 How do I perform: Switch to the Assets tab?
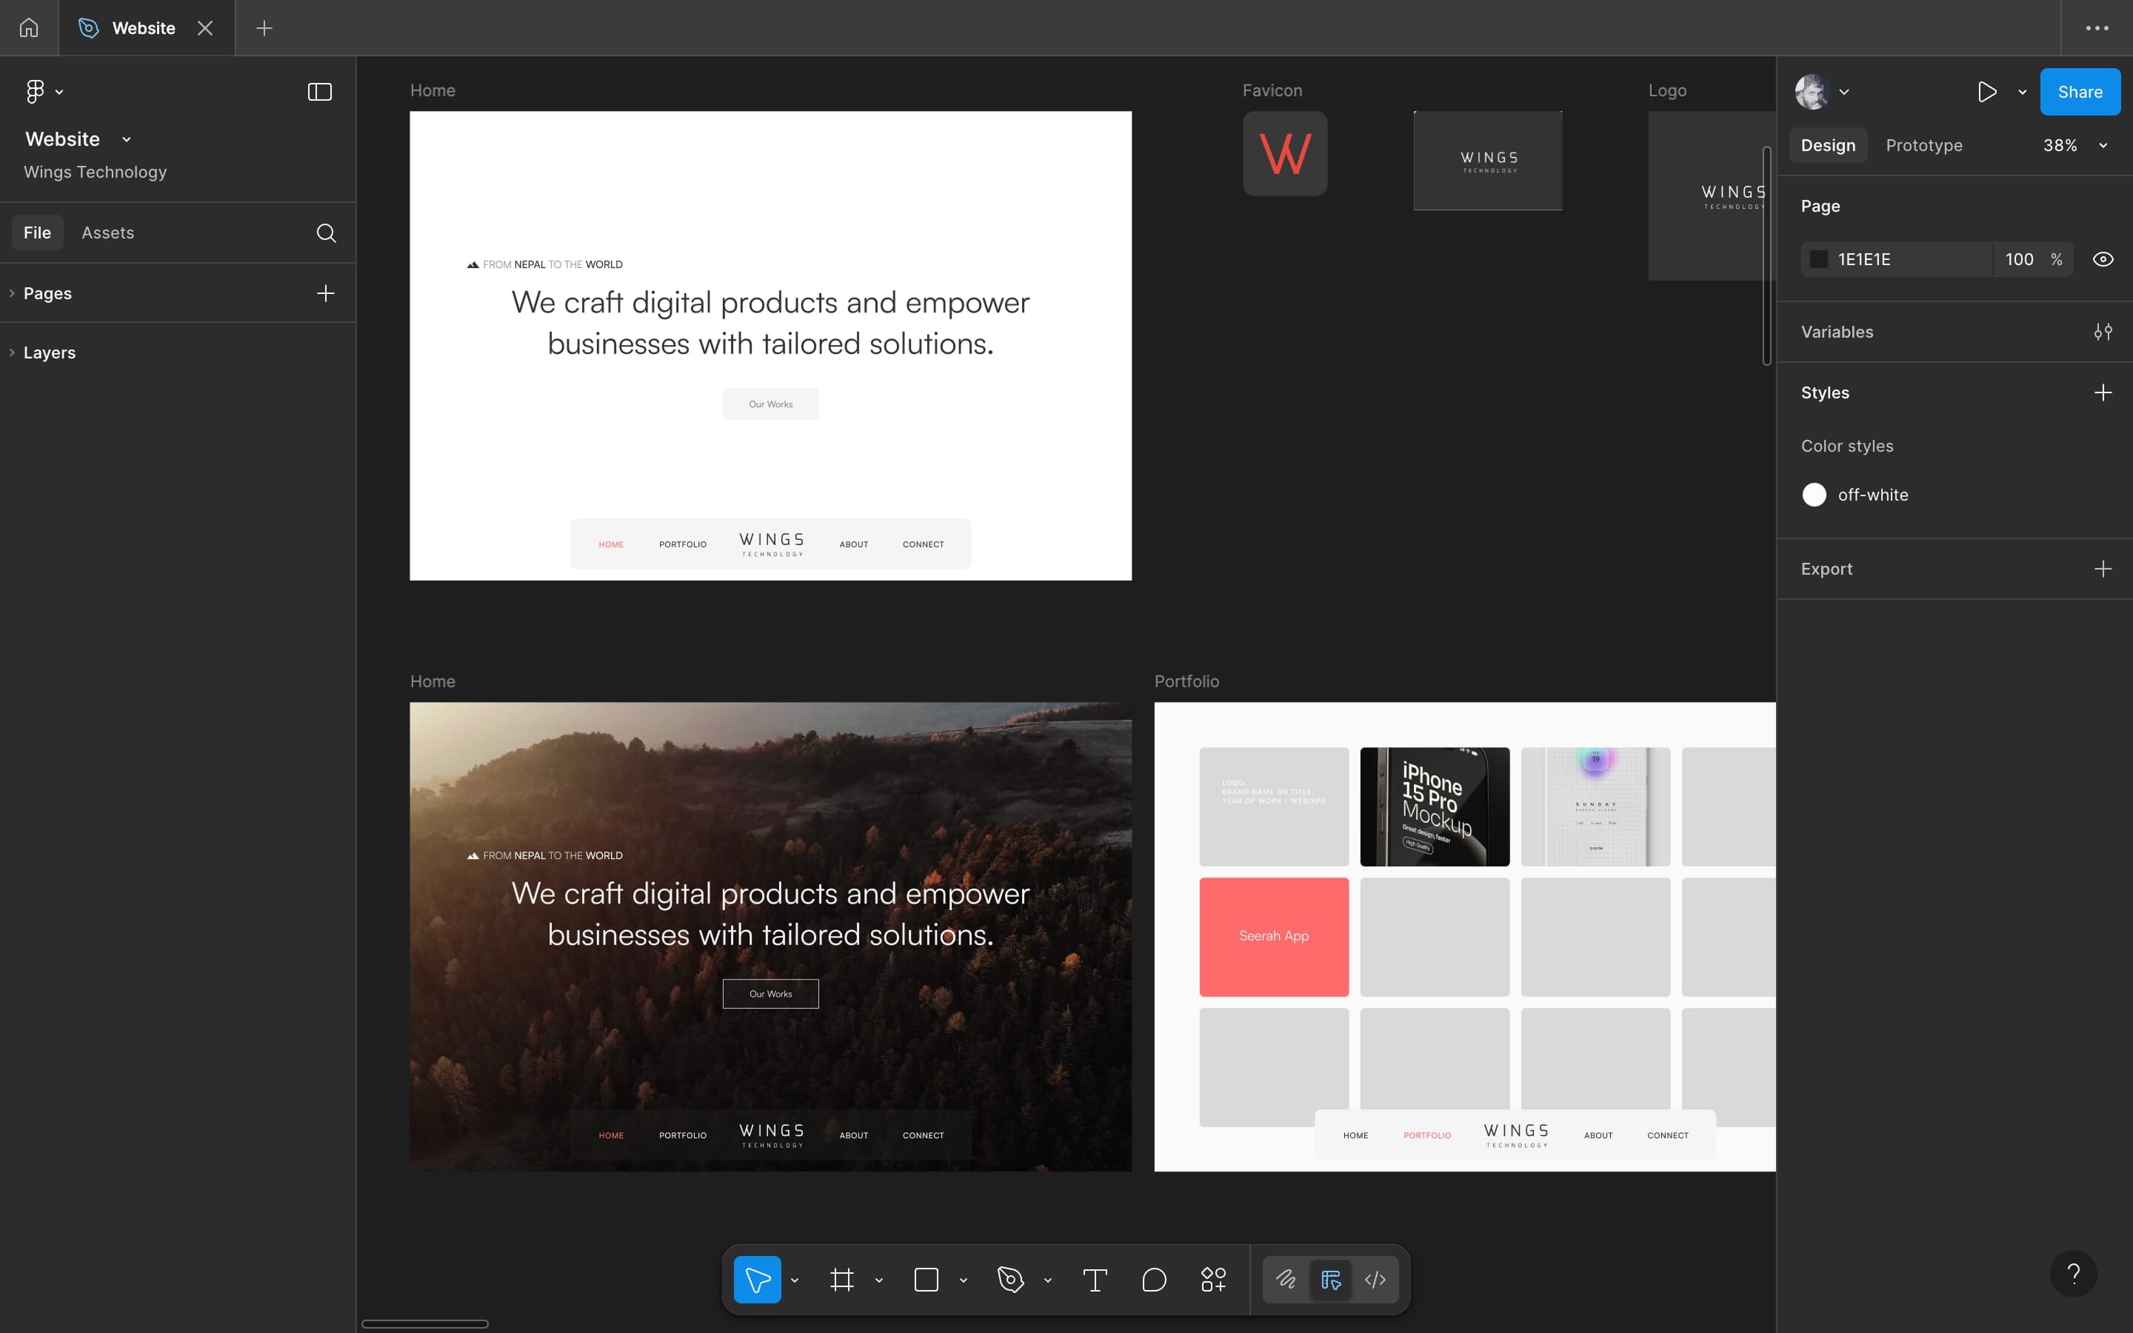pyautogui.click(x=107, y=232)
